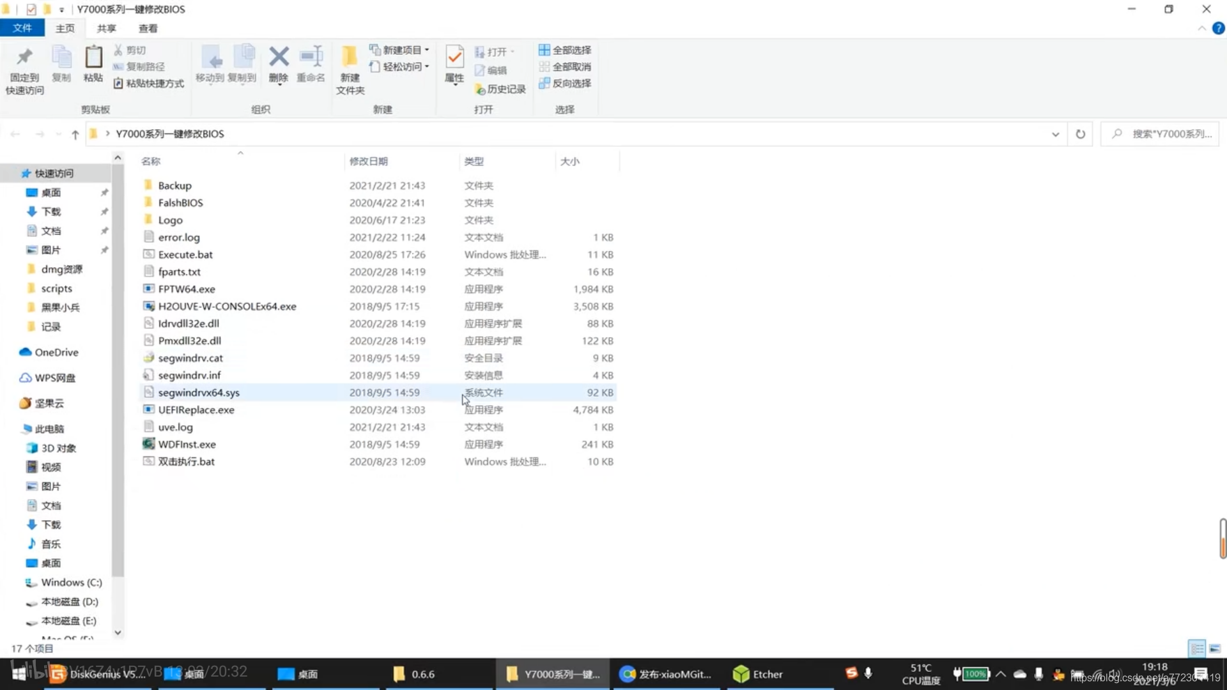Expand the address bar history dropdown
Viewport: 1227px width, 690px height.
[1055, 134]
